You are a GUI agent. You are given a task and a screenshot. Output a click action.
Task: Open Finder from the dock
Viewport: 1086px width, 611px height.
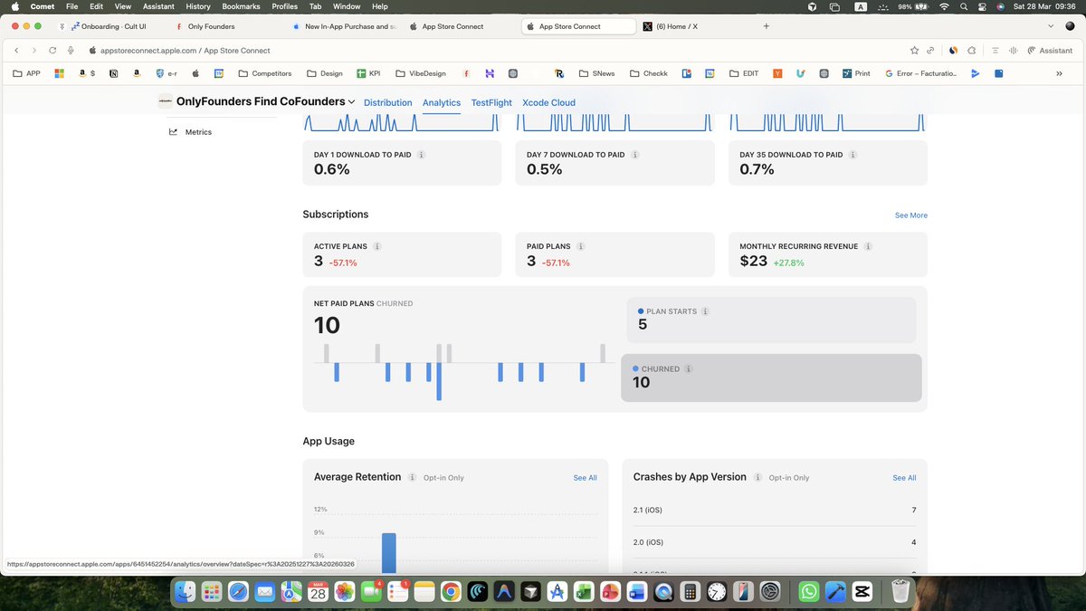185,592
